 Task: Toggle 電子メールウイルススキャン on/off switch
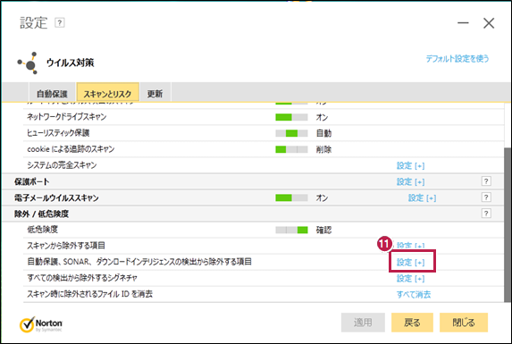291,197
